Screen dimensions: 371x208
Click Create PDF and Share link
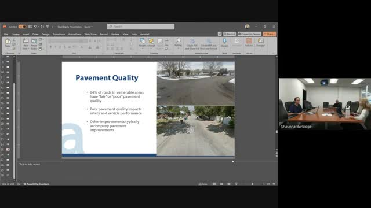tap(192, 44)
